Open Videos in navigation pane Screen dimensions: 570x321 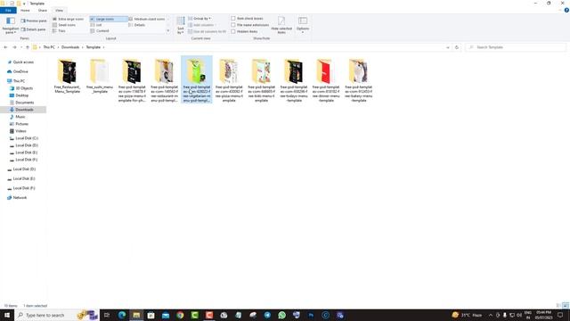click(20, 131)
